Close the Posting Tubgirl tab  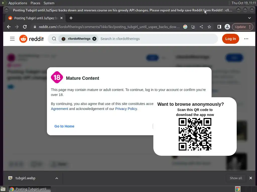click(61, 18)
